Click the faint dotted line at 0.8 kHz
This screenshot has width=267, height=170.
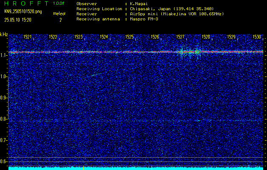click(136, 121)
